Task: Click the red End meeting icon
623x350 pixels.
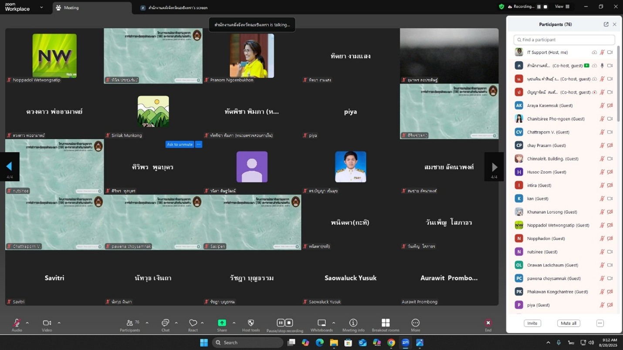Action: point(488,323)
